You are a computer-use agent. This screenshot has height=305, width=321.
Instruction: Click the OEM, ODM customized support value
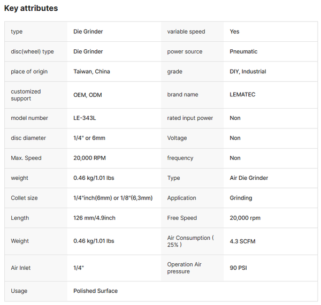coord(88,95)
